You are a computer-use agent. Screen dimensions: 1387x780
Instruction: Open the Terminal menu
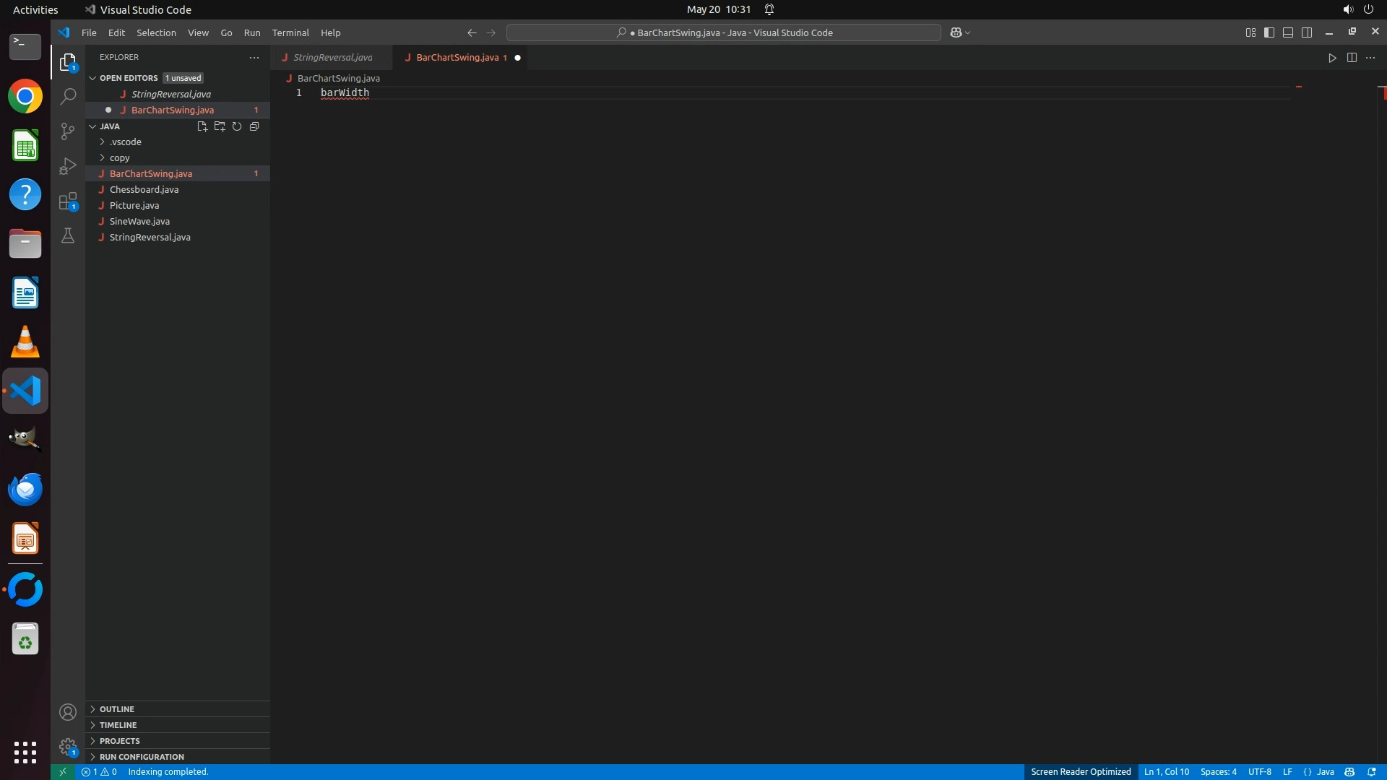[290, 32]
